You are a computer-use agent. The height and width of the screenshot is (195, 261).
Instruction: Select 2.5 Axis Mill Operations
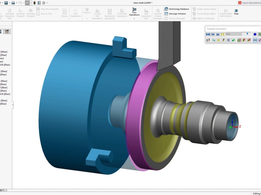pos(97,12)
